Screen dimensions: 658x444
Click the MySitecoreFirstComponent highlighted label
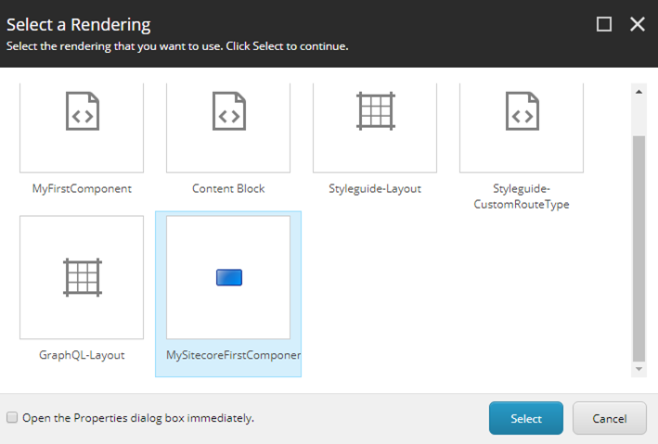[233, 355]
